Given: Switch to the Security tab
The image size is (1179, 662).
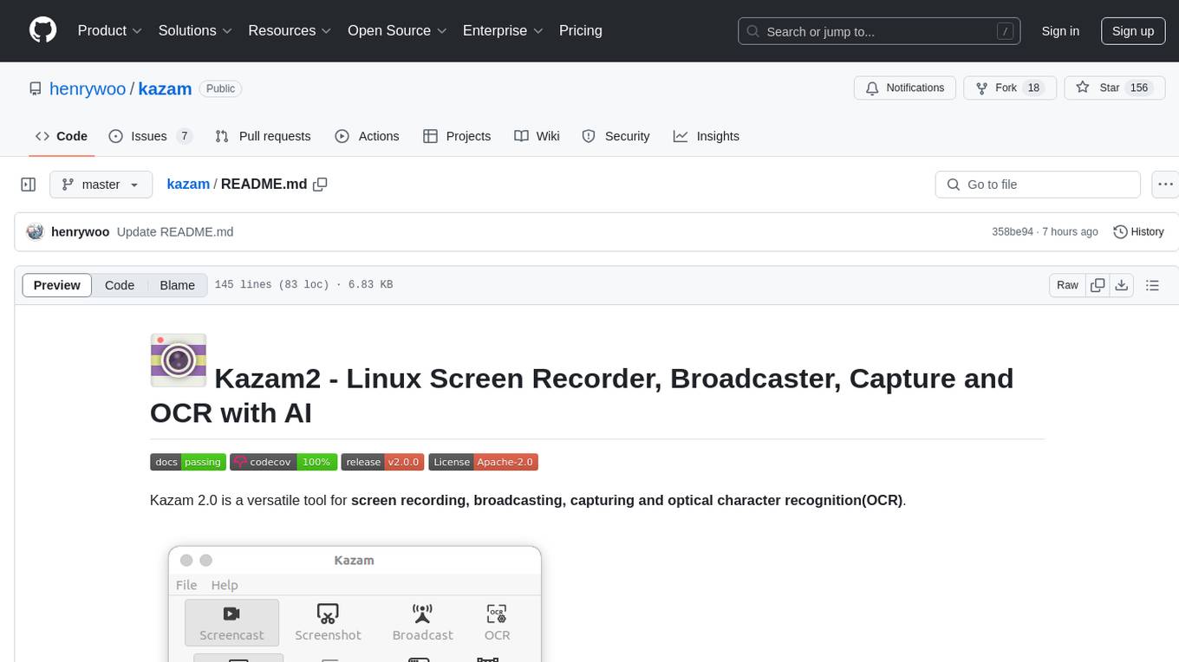Looking at the screenshot, I should point(616,136).
